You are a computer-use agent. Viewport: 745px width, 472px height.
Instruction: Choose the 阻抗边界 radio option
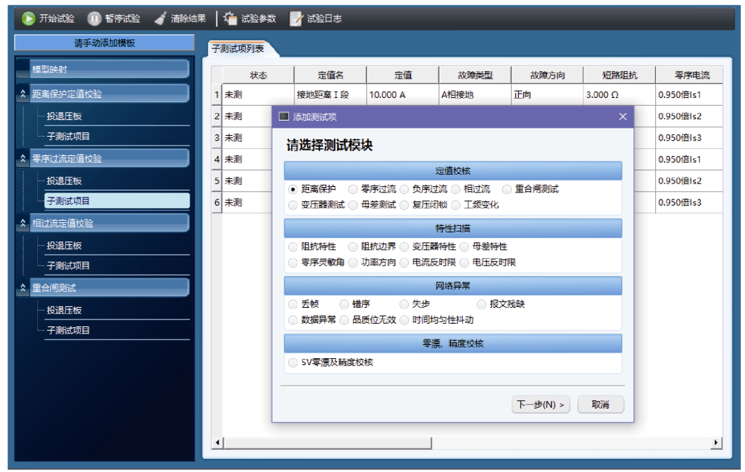pyautogui.click(x=352, y=246)
